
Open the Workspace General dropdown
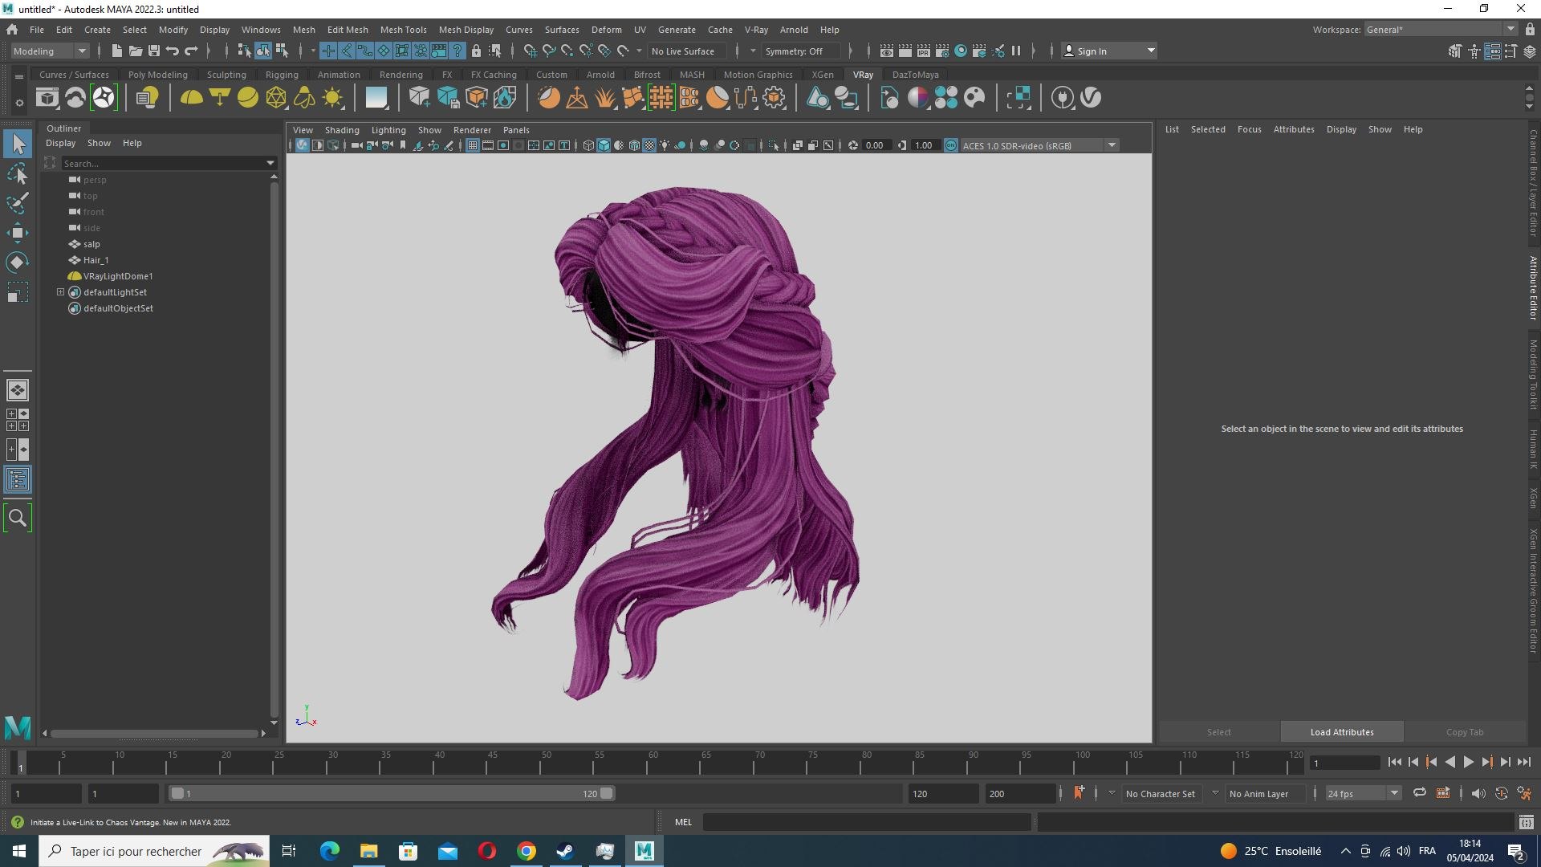(x=1441, y=30)
